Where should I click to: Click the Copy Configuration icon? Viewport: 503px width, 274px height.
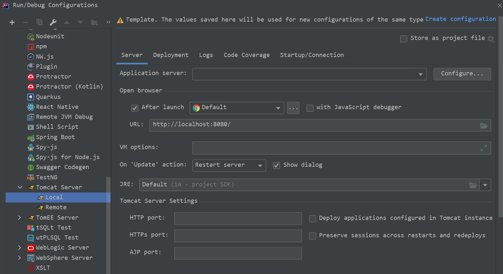tap(40, 22)
